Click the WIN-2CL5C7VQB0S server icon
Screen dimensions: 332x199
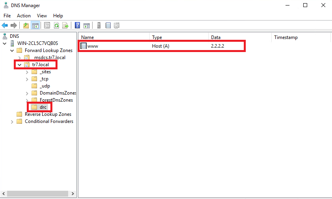12,43
